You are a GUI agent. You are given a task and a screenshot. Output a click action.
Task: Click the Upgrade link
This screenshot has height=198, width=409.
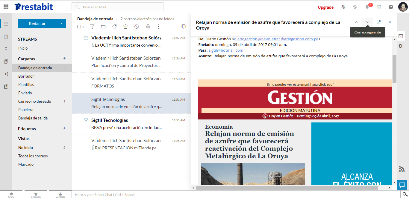(x=326, y=7)
